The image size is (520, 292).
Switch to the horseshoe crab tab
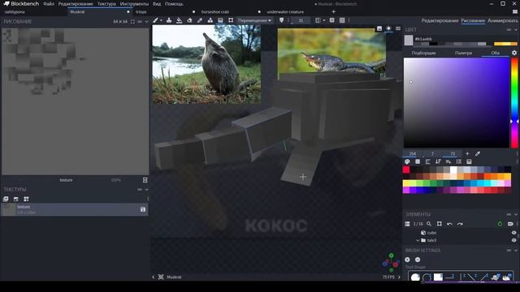[215, 11]
